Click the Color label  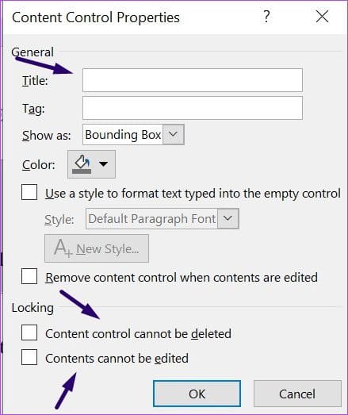(x=39, y=165)
